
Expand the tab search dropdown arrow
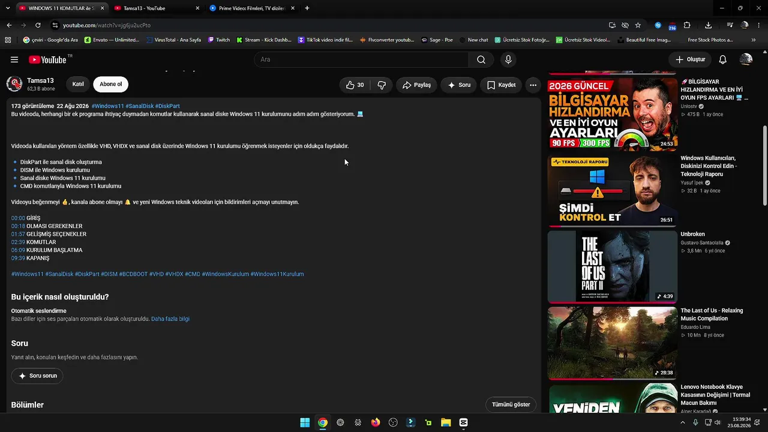(7, 8)
